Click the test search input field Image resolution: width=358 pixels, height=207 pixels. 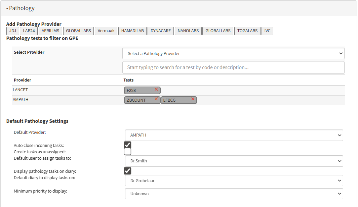pos(233,67)
